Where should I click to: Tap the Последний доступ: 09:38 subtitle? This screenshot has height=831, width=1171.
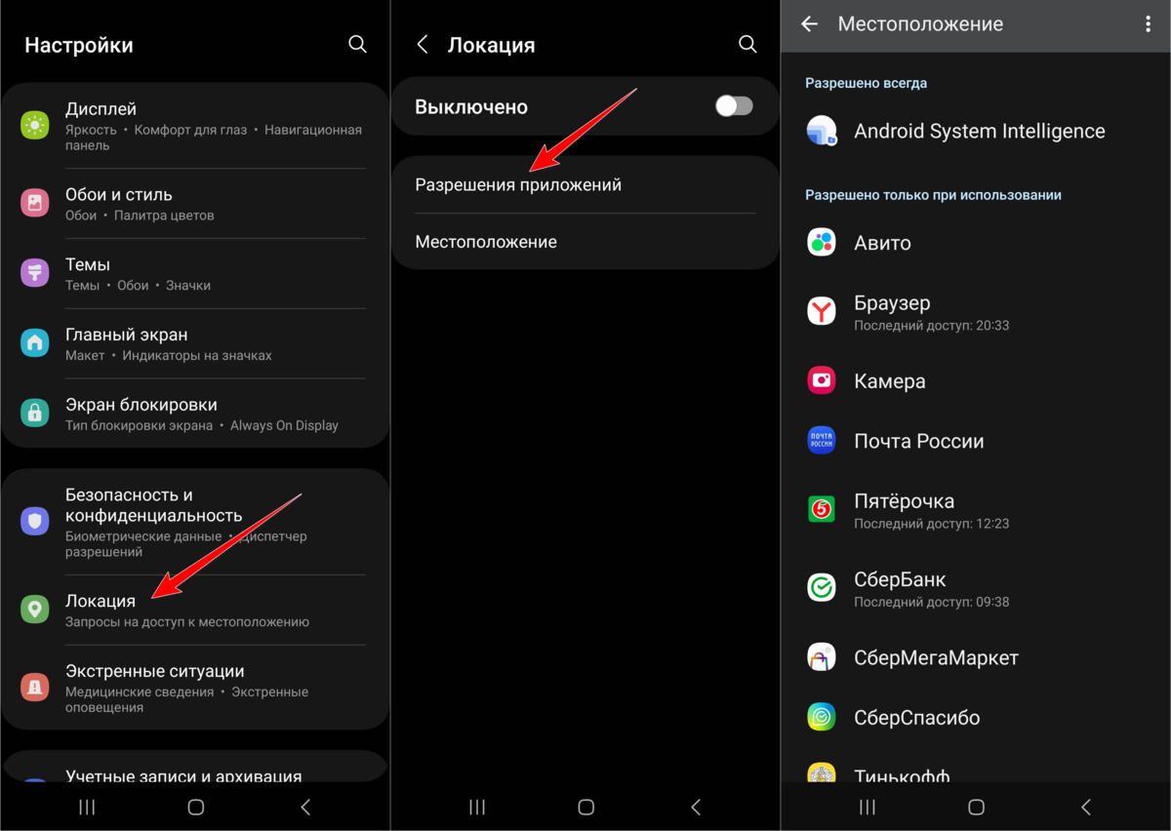[x=931, y=602]
